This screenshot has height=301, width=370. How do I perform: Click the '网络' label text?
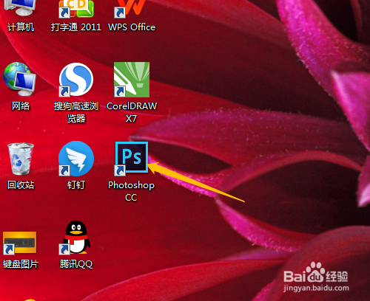[x=21, y=106]
